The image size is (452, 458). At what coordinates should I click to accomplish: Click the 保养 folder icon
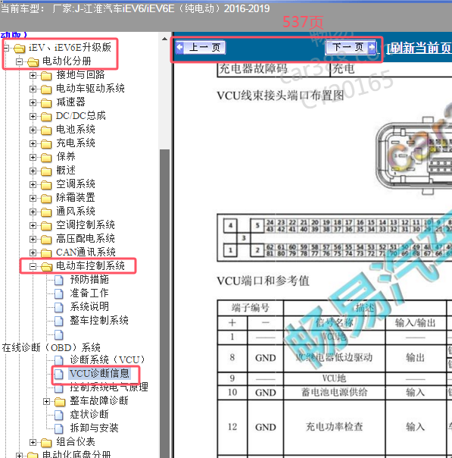point(46,158)
